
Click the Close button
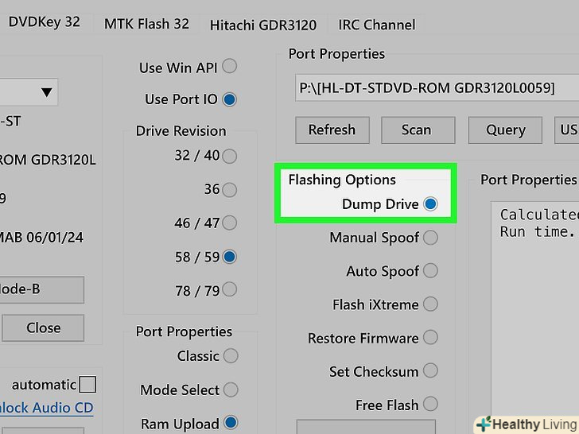point(43,327)
